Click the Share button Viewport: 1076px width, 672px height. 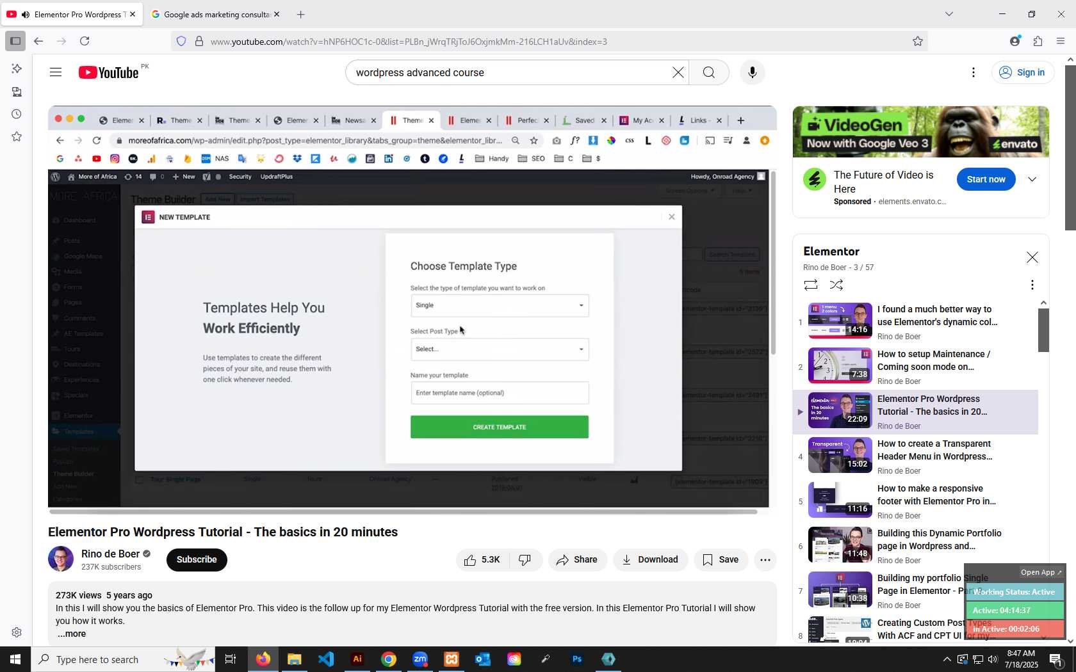[577, 560]
